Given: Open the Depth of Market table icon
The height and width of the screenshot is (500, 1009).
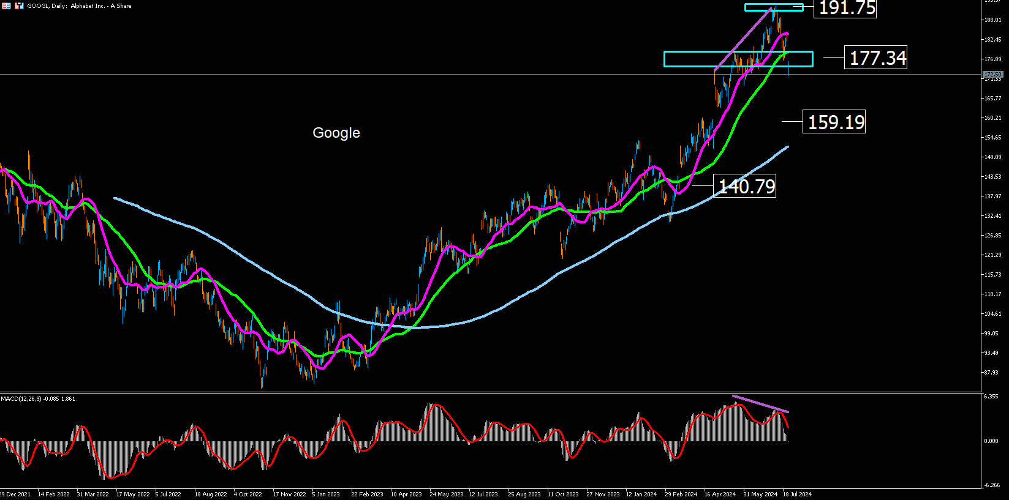Looking at the screenshot, I should point(6,6).
